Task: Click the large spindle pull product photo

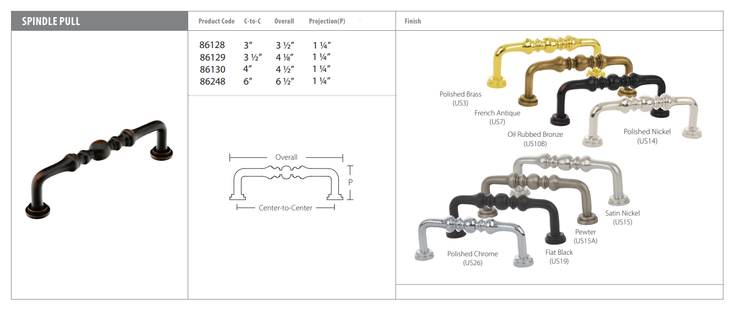Action: (99, 167)
